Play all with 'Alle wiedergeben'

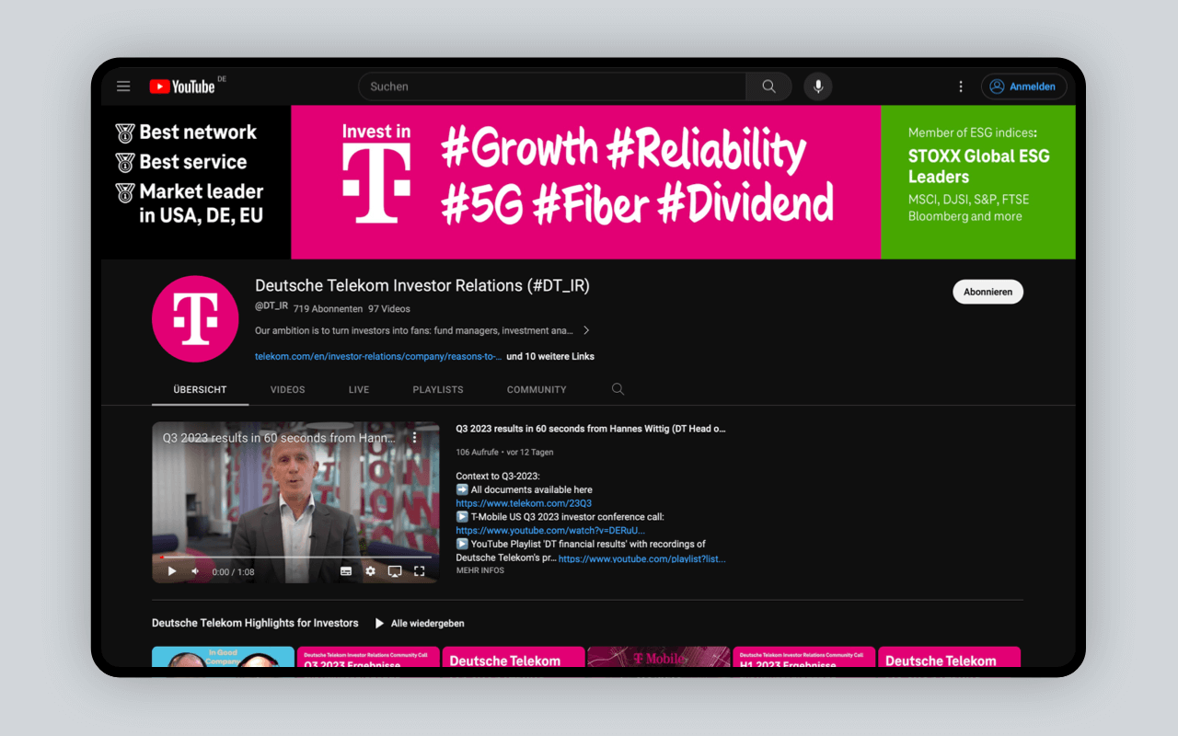[419, 623]
